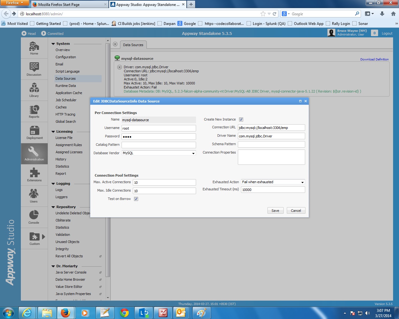Open License File in Licensing
Viewport: 399px width, 319px height.
64,138
